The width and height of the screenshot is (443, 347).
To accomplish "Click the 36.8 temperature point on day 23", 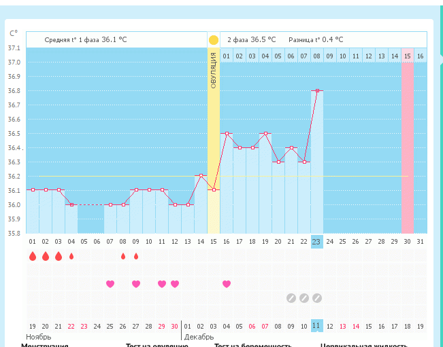I will pyautogui.click(x=317, y=90).
